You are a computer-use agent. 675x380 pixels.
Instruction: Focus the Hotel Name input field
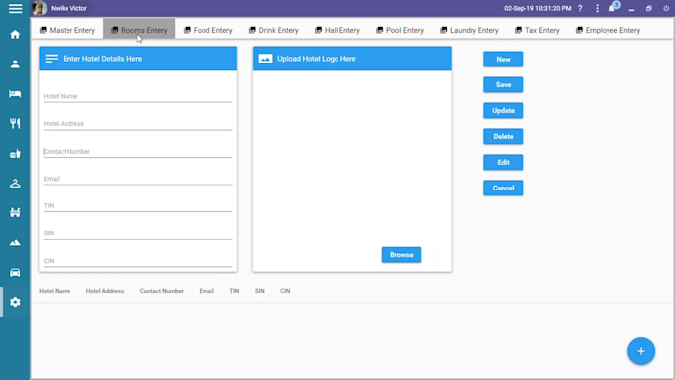pos(138,96)
